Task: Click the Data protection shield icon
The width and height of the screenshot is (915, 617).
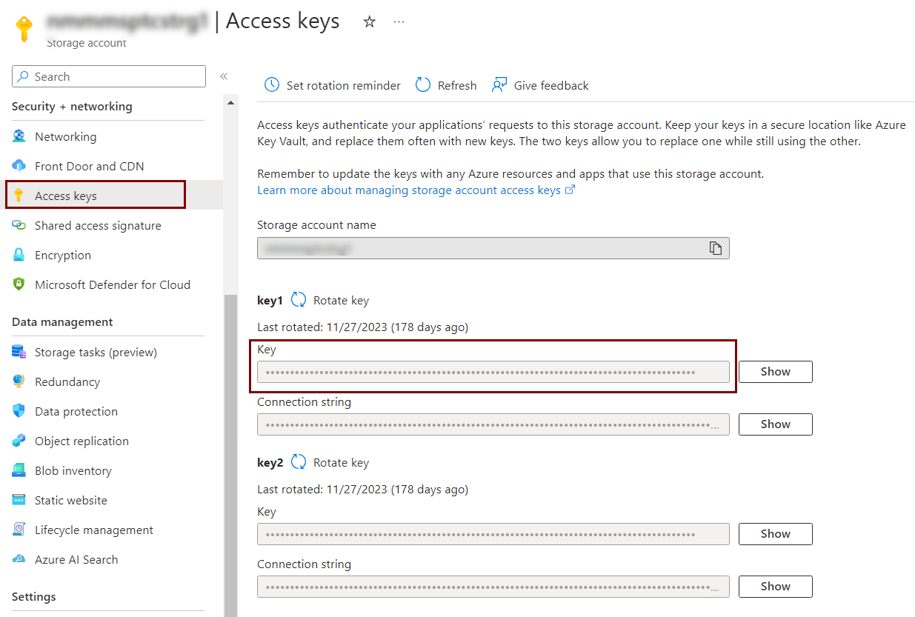Action: point(19,411)
